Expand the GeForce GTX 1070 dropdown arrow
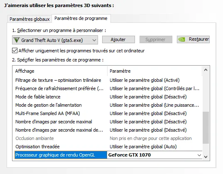Image resolution: width=223 pixels, height=174 pixels. 199,155
